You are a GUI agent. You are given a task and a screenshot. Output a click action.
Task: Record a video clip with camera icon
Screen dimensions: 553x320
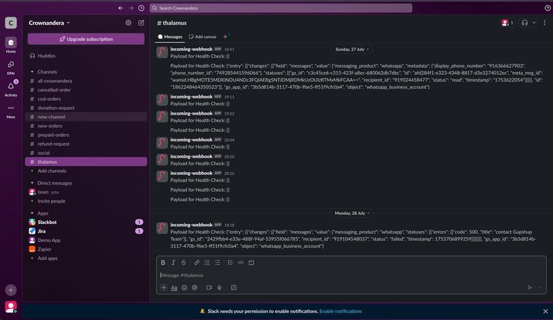click(x=209, y=288)
